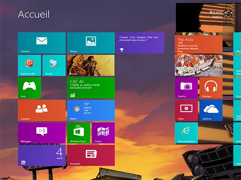Click the Accueil start screen title

point(34,14)
